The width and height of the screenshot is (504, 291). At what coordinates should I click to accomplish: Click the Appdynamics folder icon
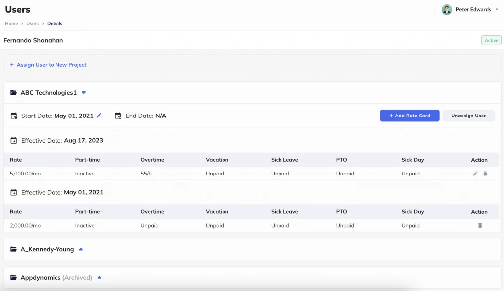(x=13, y=277)
